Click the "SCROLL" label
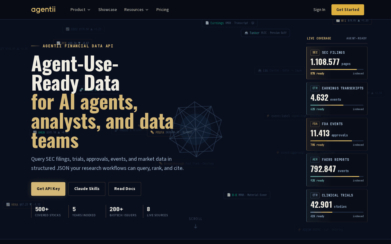The image size is (391, 244). (195, 219)
